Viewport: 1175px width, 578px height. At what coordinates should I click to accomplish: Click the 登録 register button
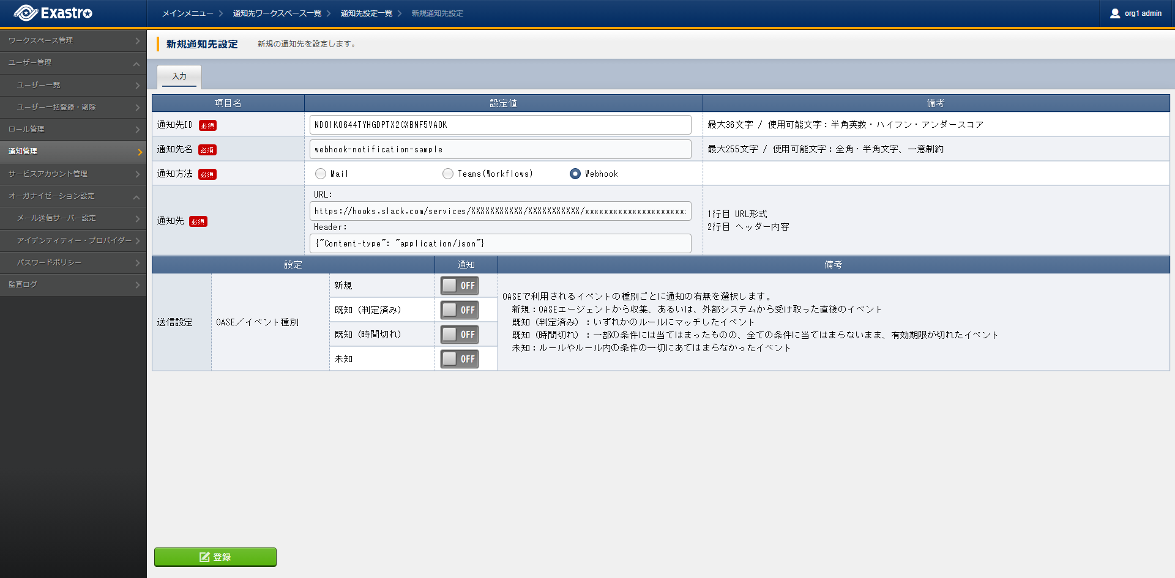tap(215, 557)
